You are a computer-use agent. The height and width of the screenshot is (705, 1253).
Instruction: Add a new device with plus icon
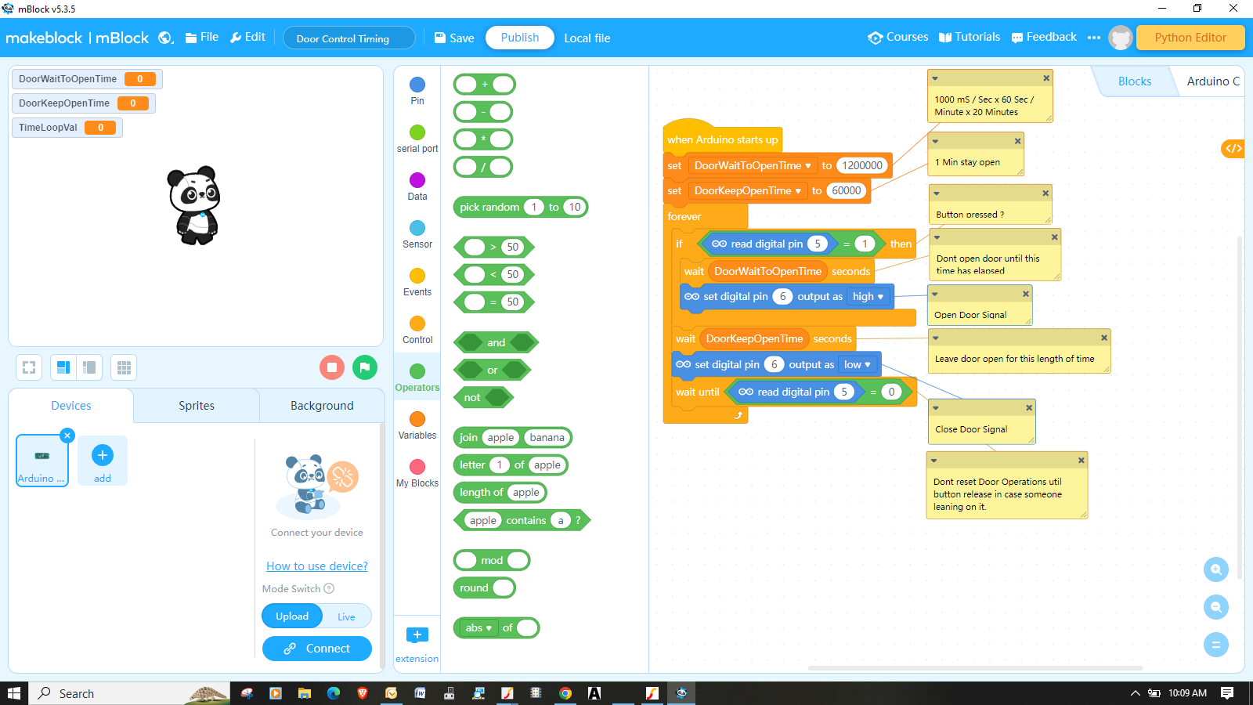tap(103, 455)
